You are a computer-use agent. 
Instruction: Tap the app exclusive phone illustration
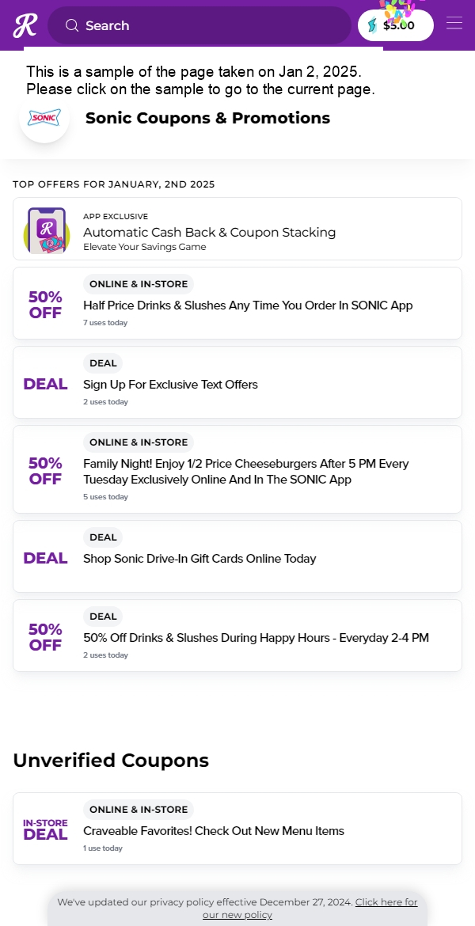click(x=47, y=230)
